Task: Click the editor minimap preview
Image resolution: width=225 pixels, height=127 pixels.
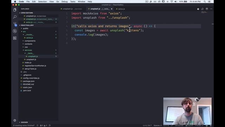Action: click(204, 12)
